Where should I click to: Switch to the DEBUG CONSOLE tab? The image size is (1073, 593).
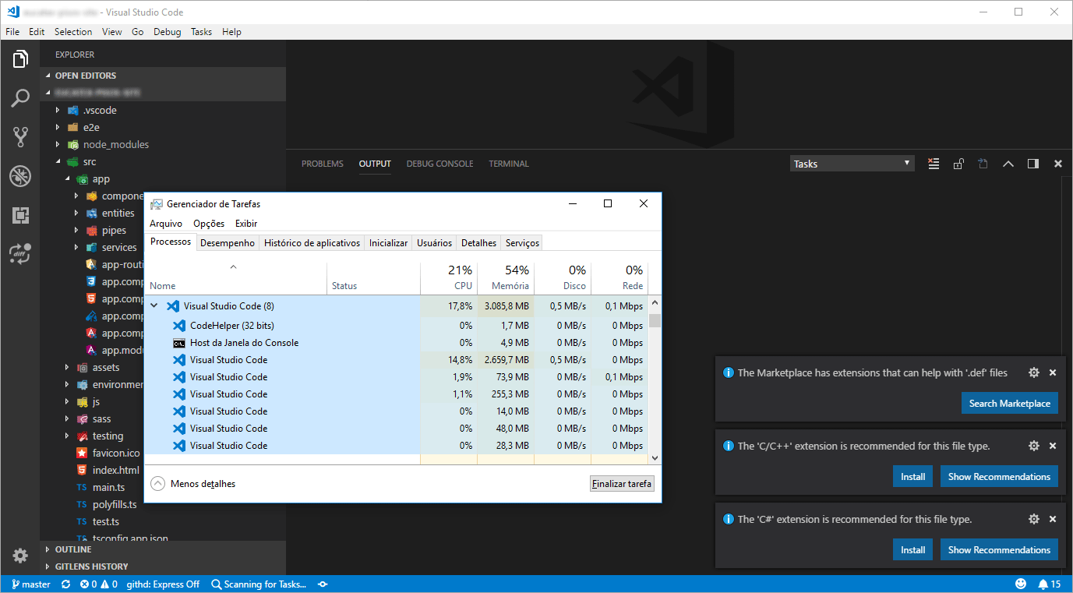(439, 164)
